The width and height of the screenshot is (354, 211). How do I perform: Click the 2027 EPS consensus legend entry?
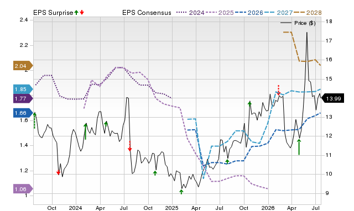pos(278,13)
